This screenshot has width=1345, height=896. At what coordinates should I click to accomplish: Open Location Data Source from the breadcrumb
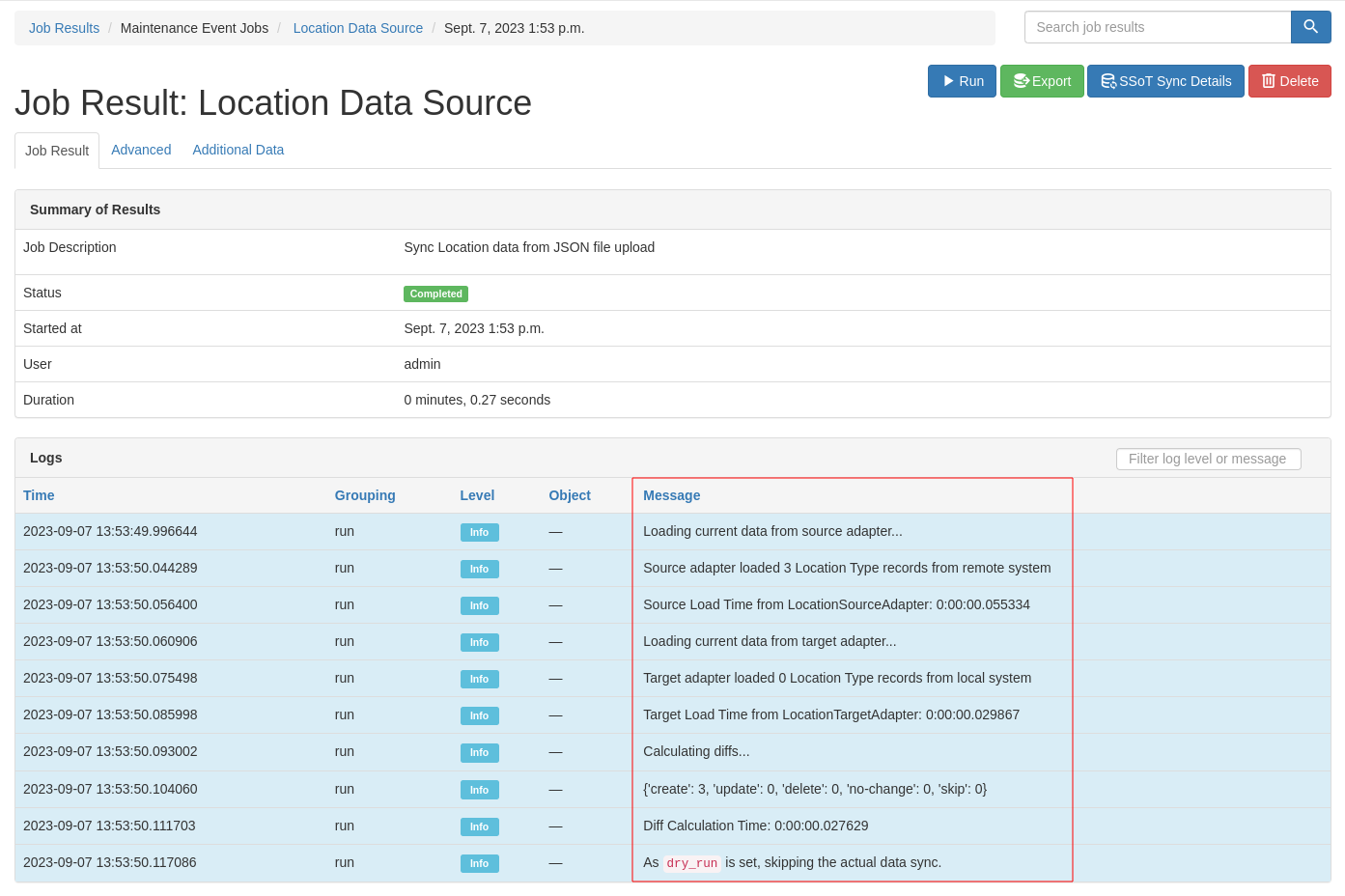coord(357,28)
